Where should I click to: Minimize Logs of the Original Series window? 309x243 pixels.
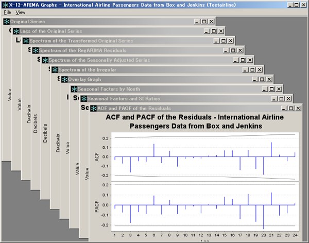(207, 31)
